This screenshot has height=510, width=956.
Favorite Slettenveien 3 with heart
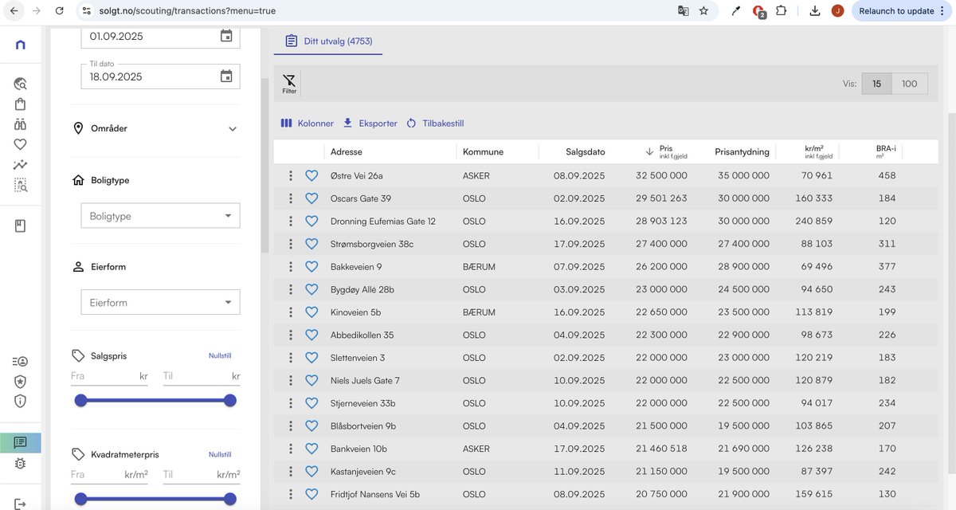[311, 358]
